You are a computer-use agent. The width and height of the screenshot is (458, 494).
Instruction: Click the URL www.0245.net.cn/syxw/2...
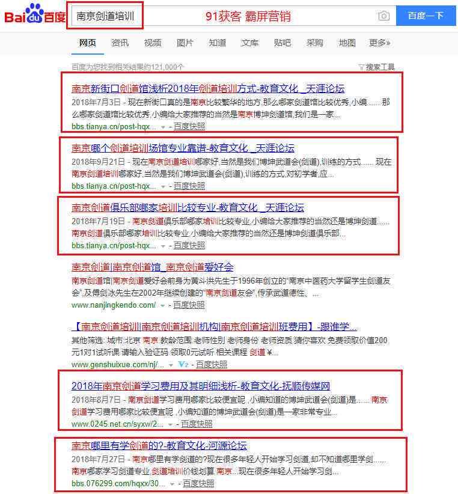(117, 424)
